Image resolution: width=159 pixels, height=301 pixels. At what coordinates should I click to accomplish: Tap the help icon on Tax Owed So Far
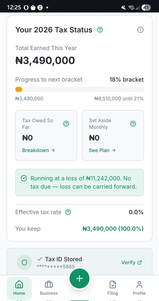pyautogui.click(x=66, y=124)
